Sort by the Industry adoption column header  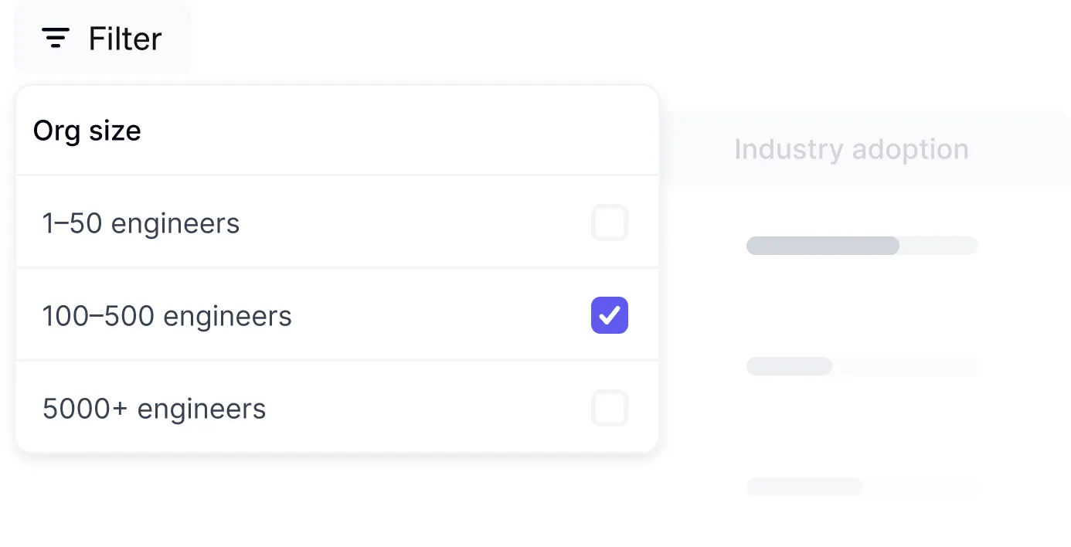click(851, 149)
